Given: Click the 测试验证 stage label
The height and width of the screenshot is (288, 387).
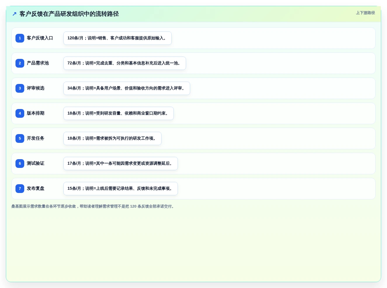Looking at the screenshot, I should pyautogui.click(x=36, y=164).
